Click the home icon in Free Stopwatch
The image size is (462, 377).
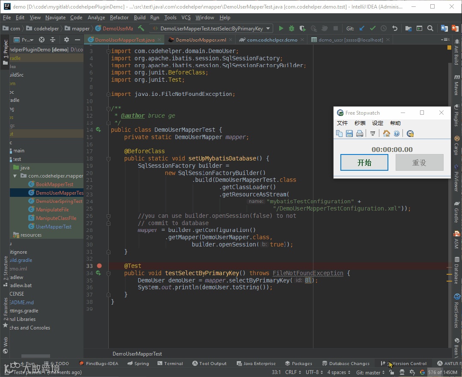coord(386,134)
